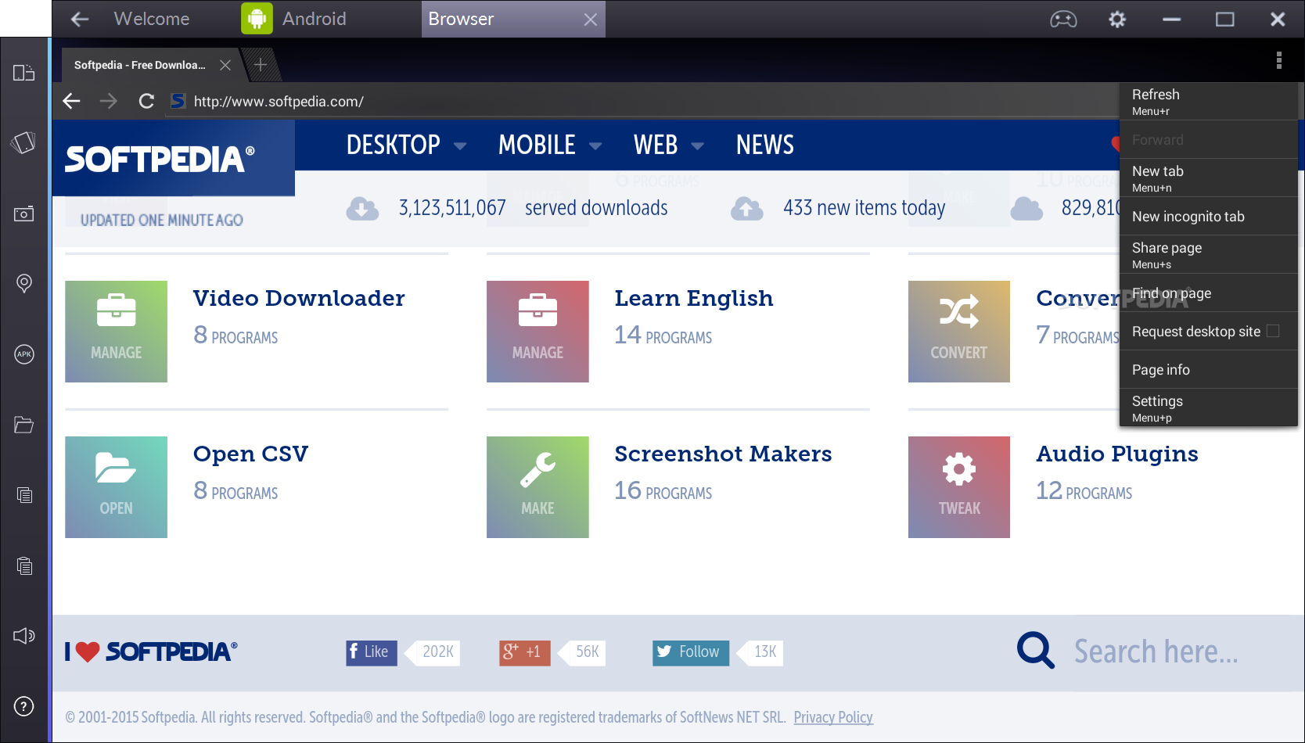Select Refresh from the browser menu

click(1209, 101)
